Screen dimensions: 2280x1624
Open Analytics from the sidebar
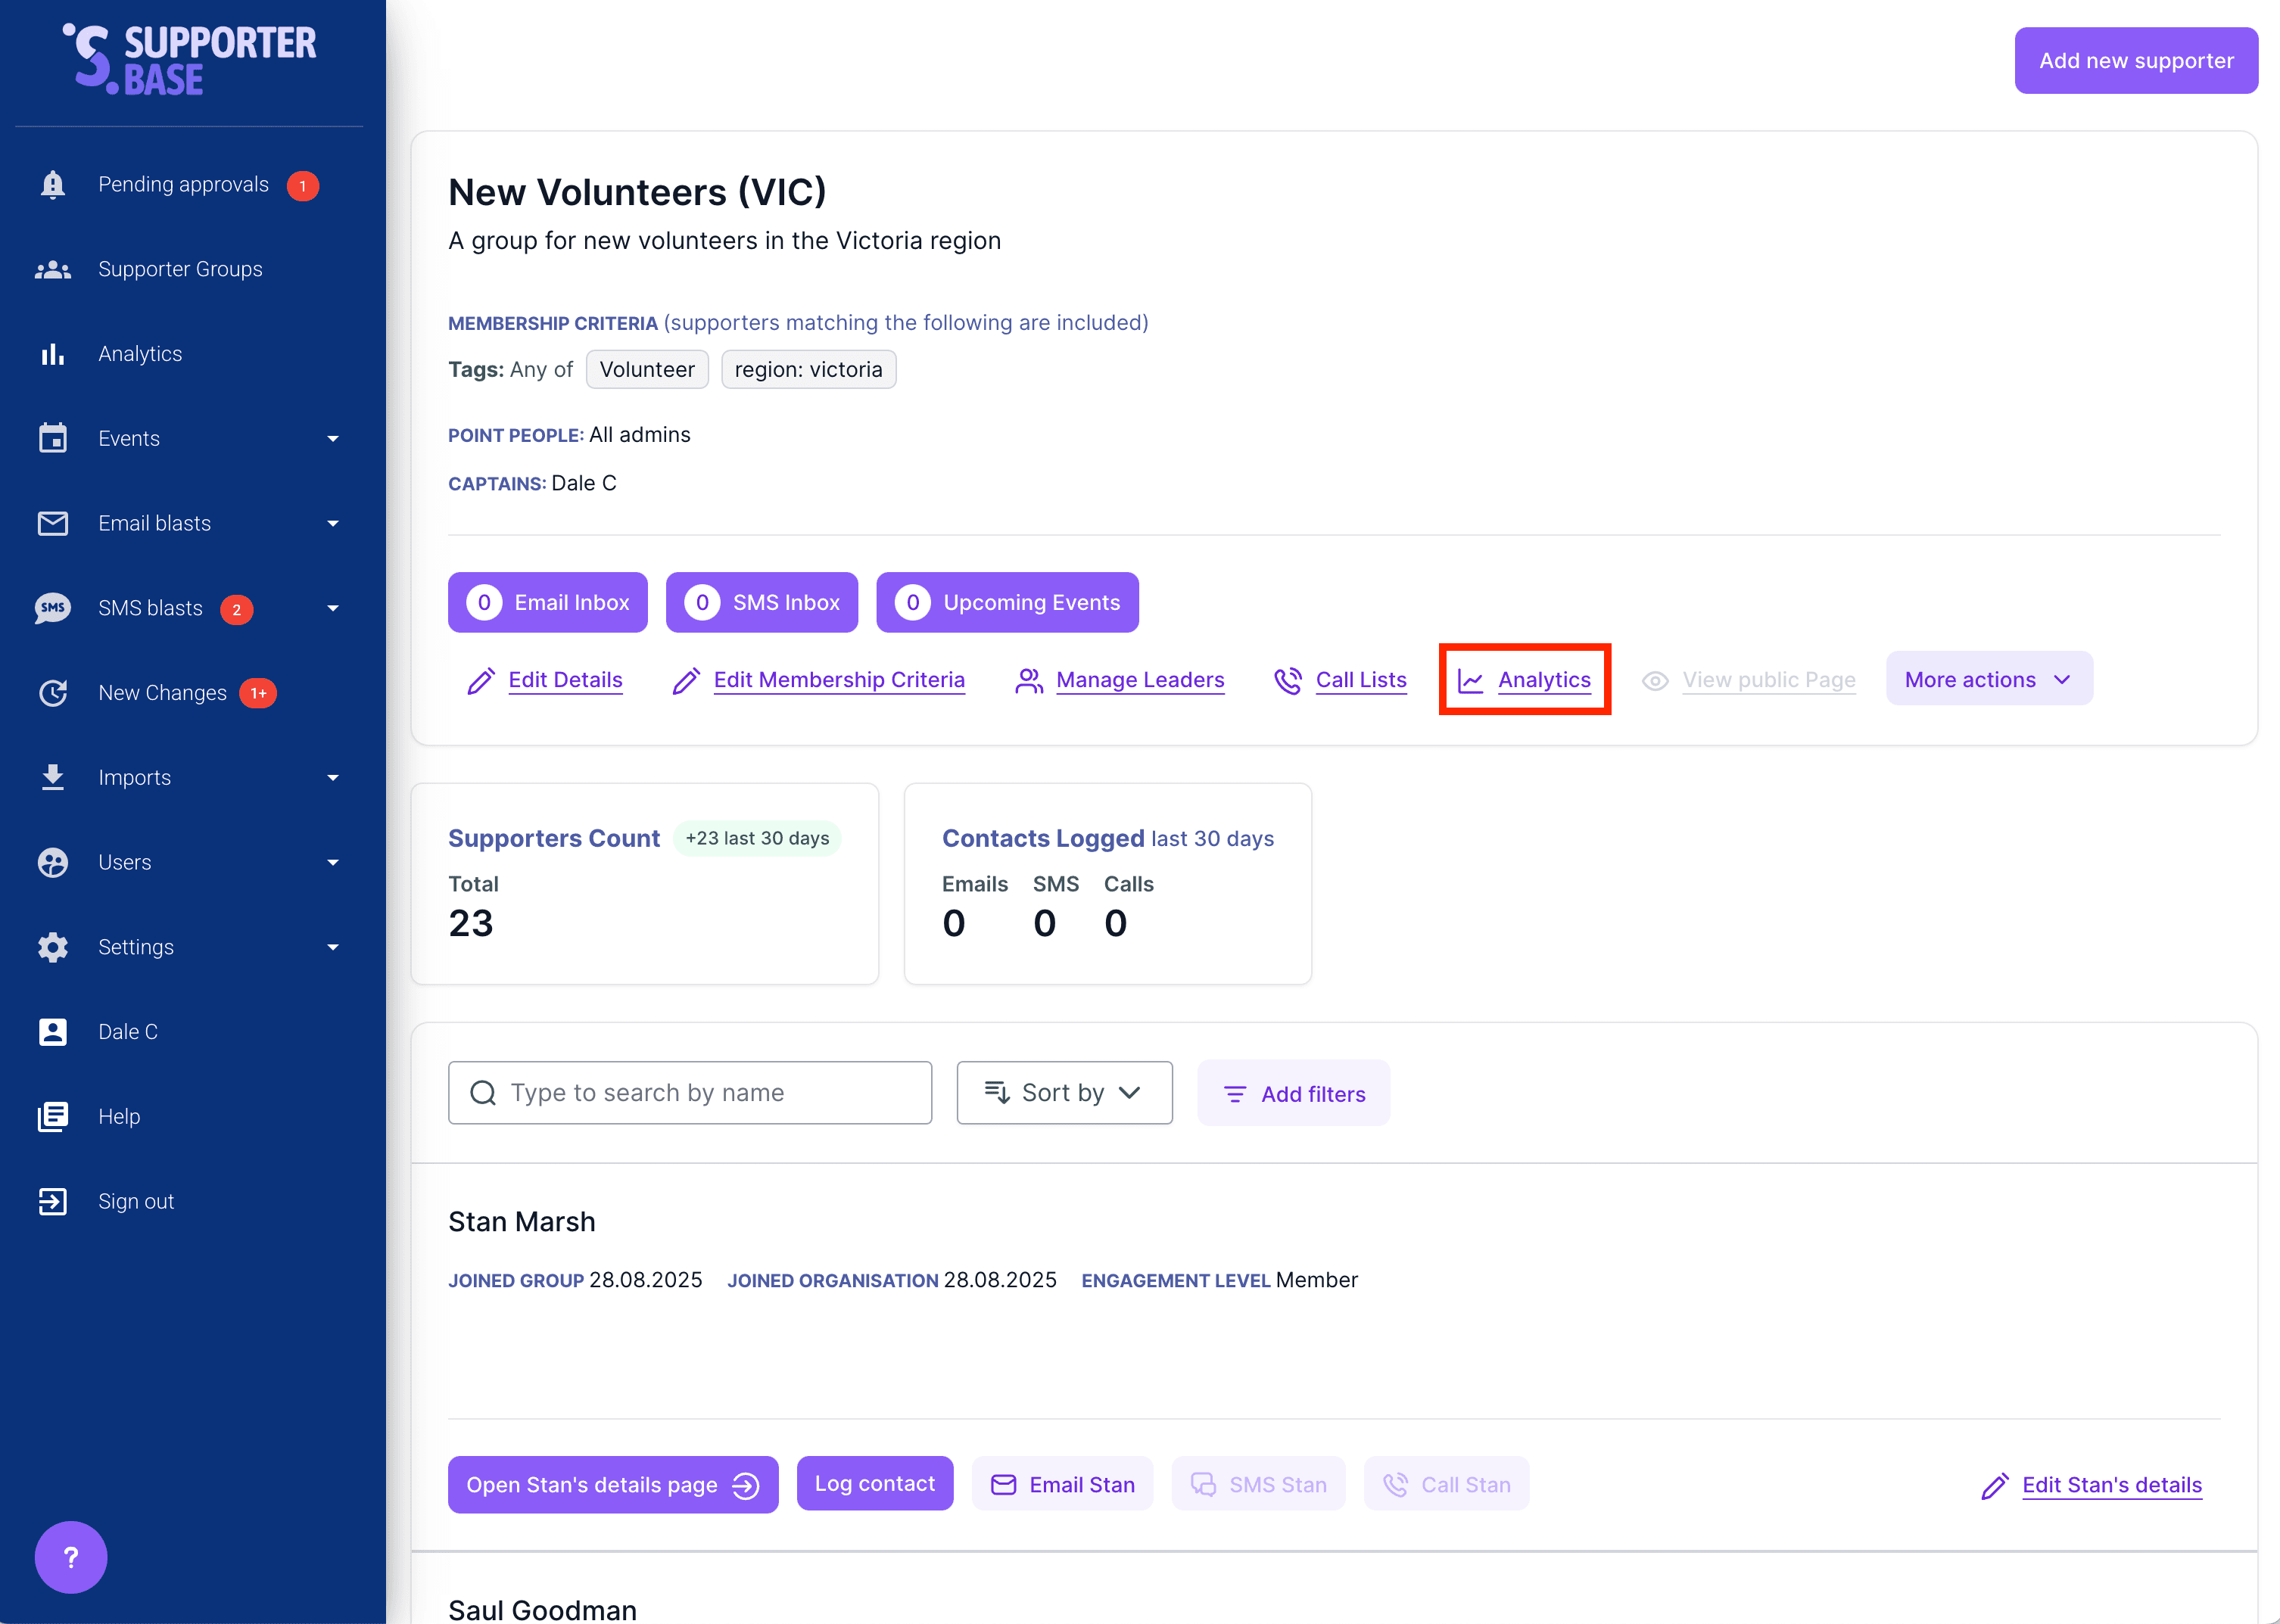(x=140, y=353)
